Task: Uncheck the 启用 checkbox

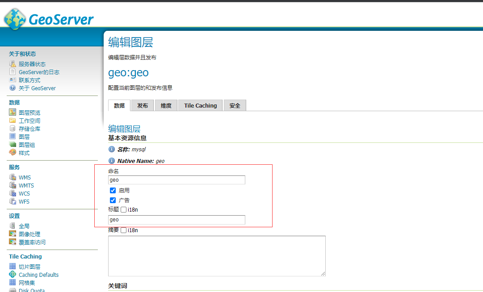Action: point(113,190)
